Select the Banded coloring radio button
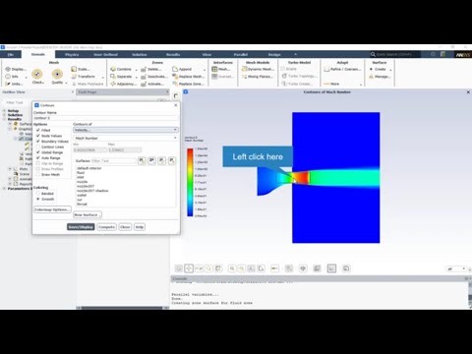 [x=38, y=194]
